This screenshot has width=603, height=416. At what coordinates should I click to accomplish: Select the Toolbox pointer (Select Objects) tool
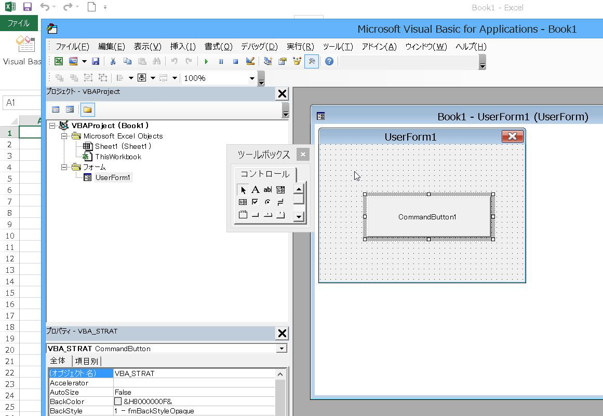243,190
